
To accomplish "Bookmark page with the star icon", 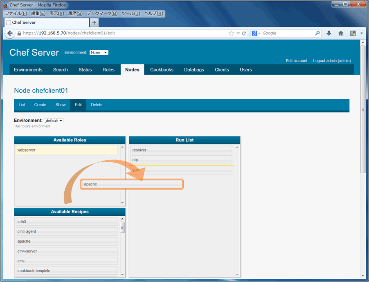I will tap(231, 34).
